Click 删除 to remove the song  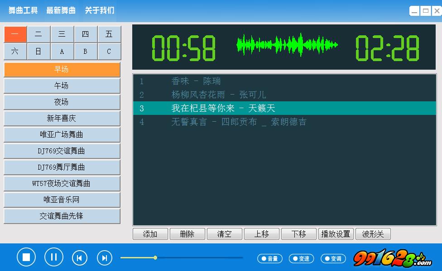click(187, 234)
